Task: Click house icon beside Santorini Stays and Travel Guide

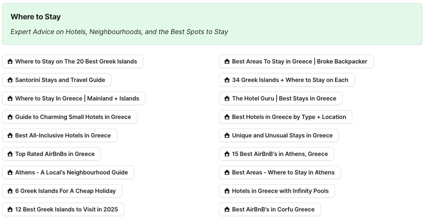Action: 10,80
